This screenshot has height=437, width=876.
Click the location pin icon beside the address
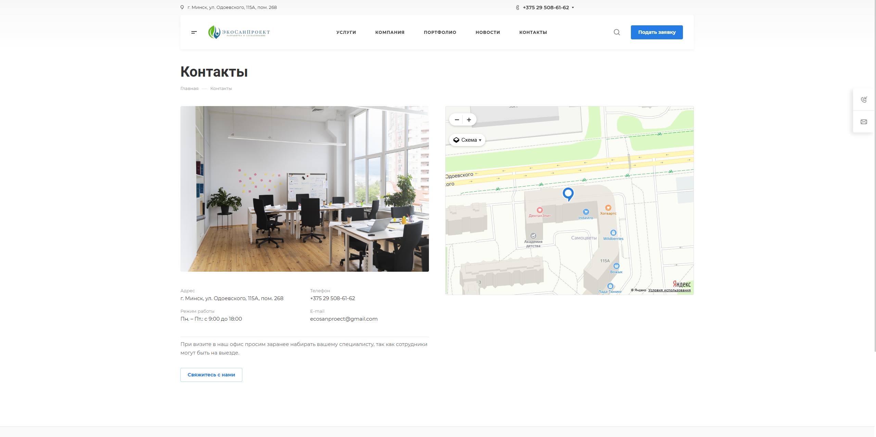pos(182,7)
